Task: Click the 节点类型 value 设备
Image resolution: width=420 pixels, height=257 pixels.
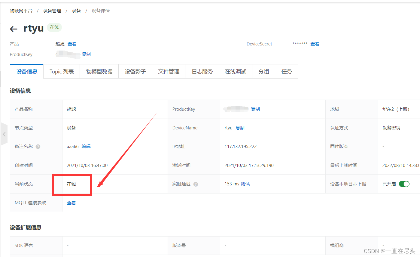Action: pyautogui.click(x=71, y=128)
